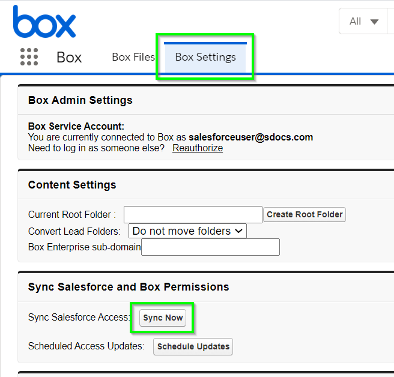Open the App Launcher dots icon

29,57
